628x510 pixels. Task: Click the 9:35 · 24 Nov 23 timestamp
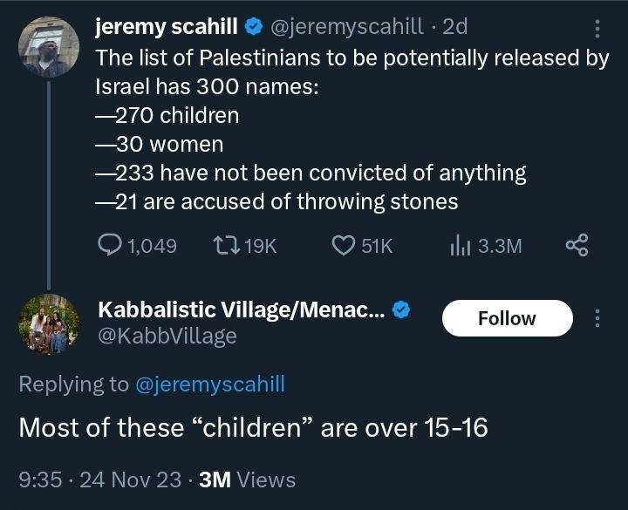pyautogui.click(x=101, y=479)
